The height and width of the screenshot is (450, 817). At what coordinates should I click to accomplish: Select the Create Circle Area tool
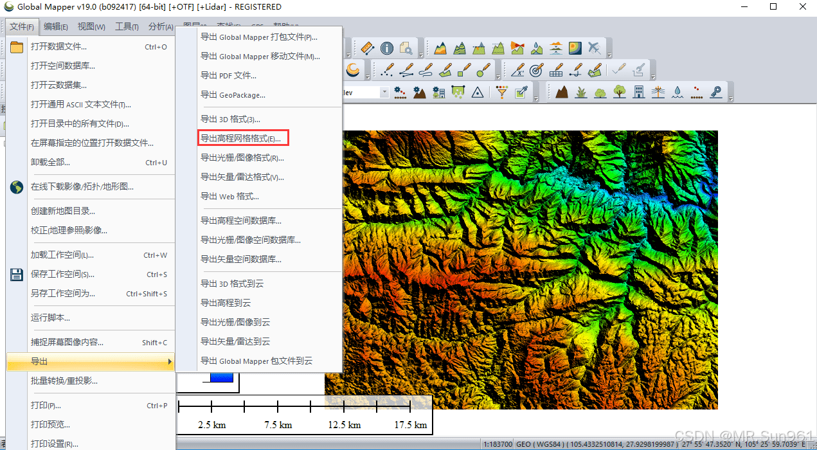tap(483, 69)
